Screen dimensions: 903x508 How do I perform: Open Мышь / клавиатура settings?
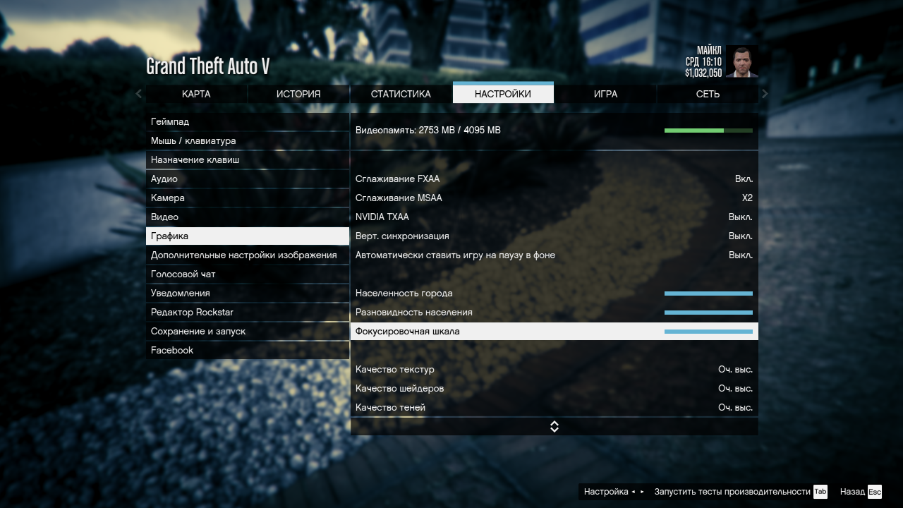[248, 141]
